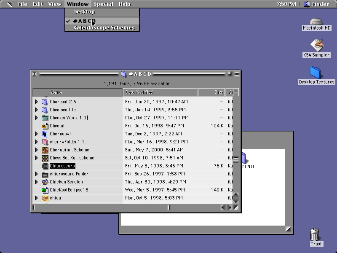Click the ChicKoolEclipse15 file icon

[x=45, y=190]
